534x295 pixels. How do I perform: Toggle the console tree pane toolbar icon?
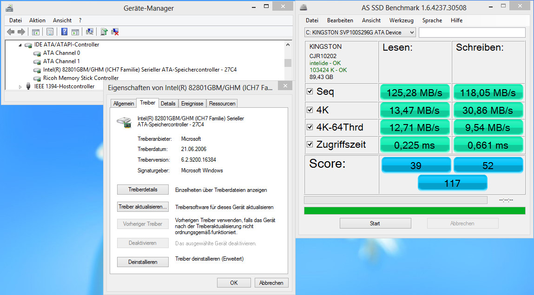[x=35, y=32]
